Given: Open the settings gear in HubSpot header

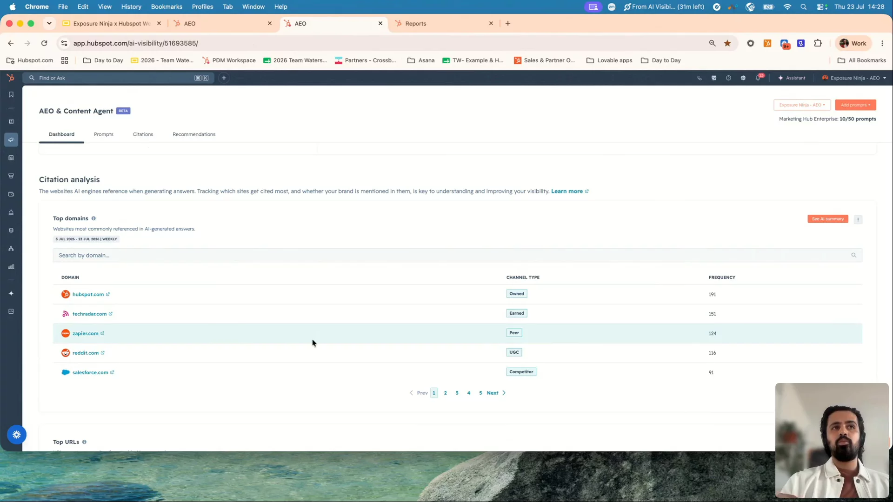Looking at the screenshot, I should [x=743, y=78].
